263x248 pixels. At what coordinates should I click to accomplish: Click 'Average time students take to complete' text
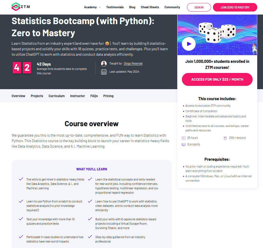(x=62, y=71)
